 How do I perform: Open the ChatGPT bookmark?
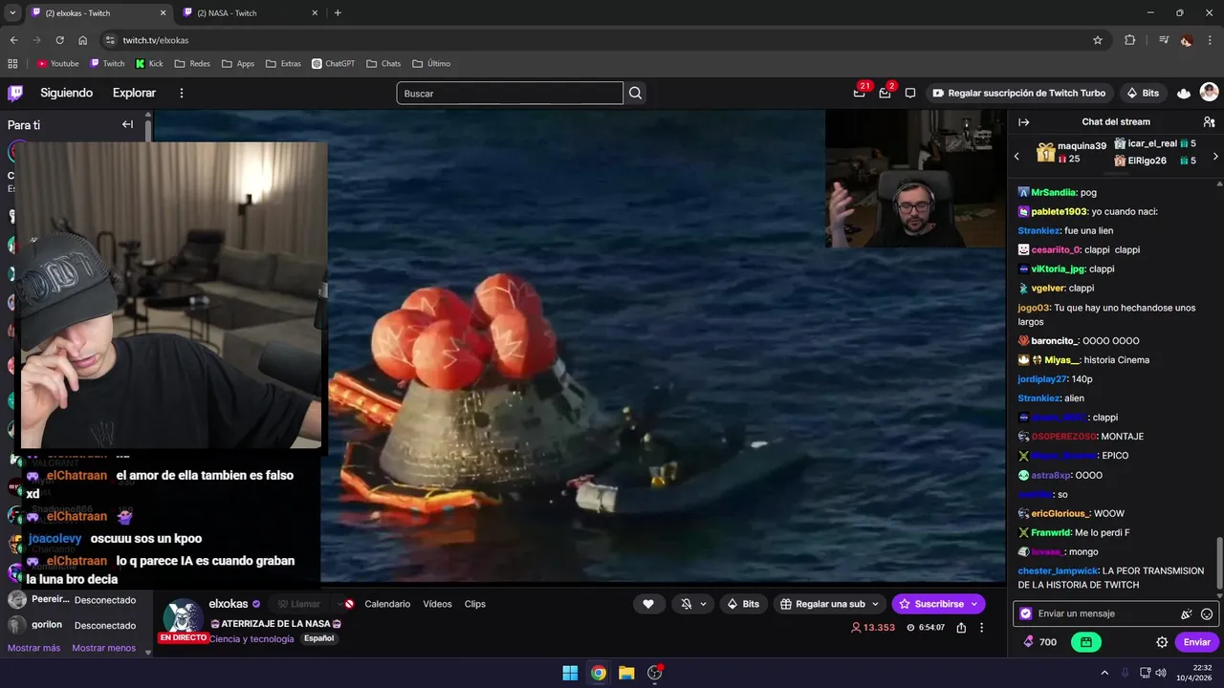[333, 64]
